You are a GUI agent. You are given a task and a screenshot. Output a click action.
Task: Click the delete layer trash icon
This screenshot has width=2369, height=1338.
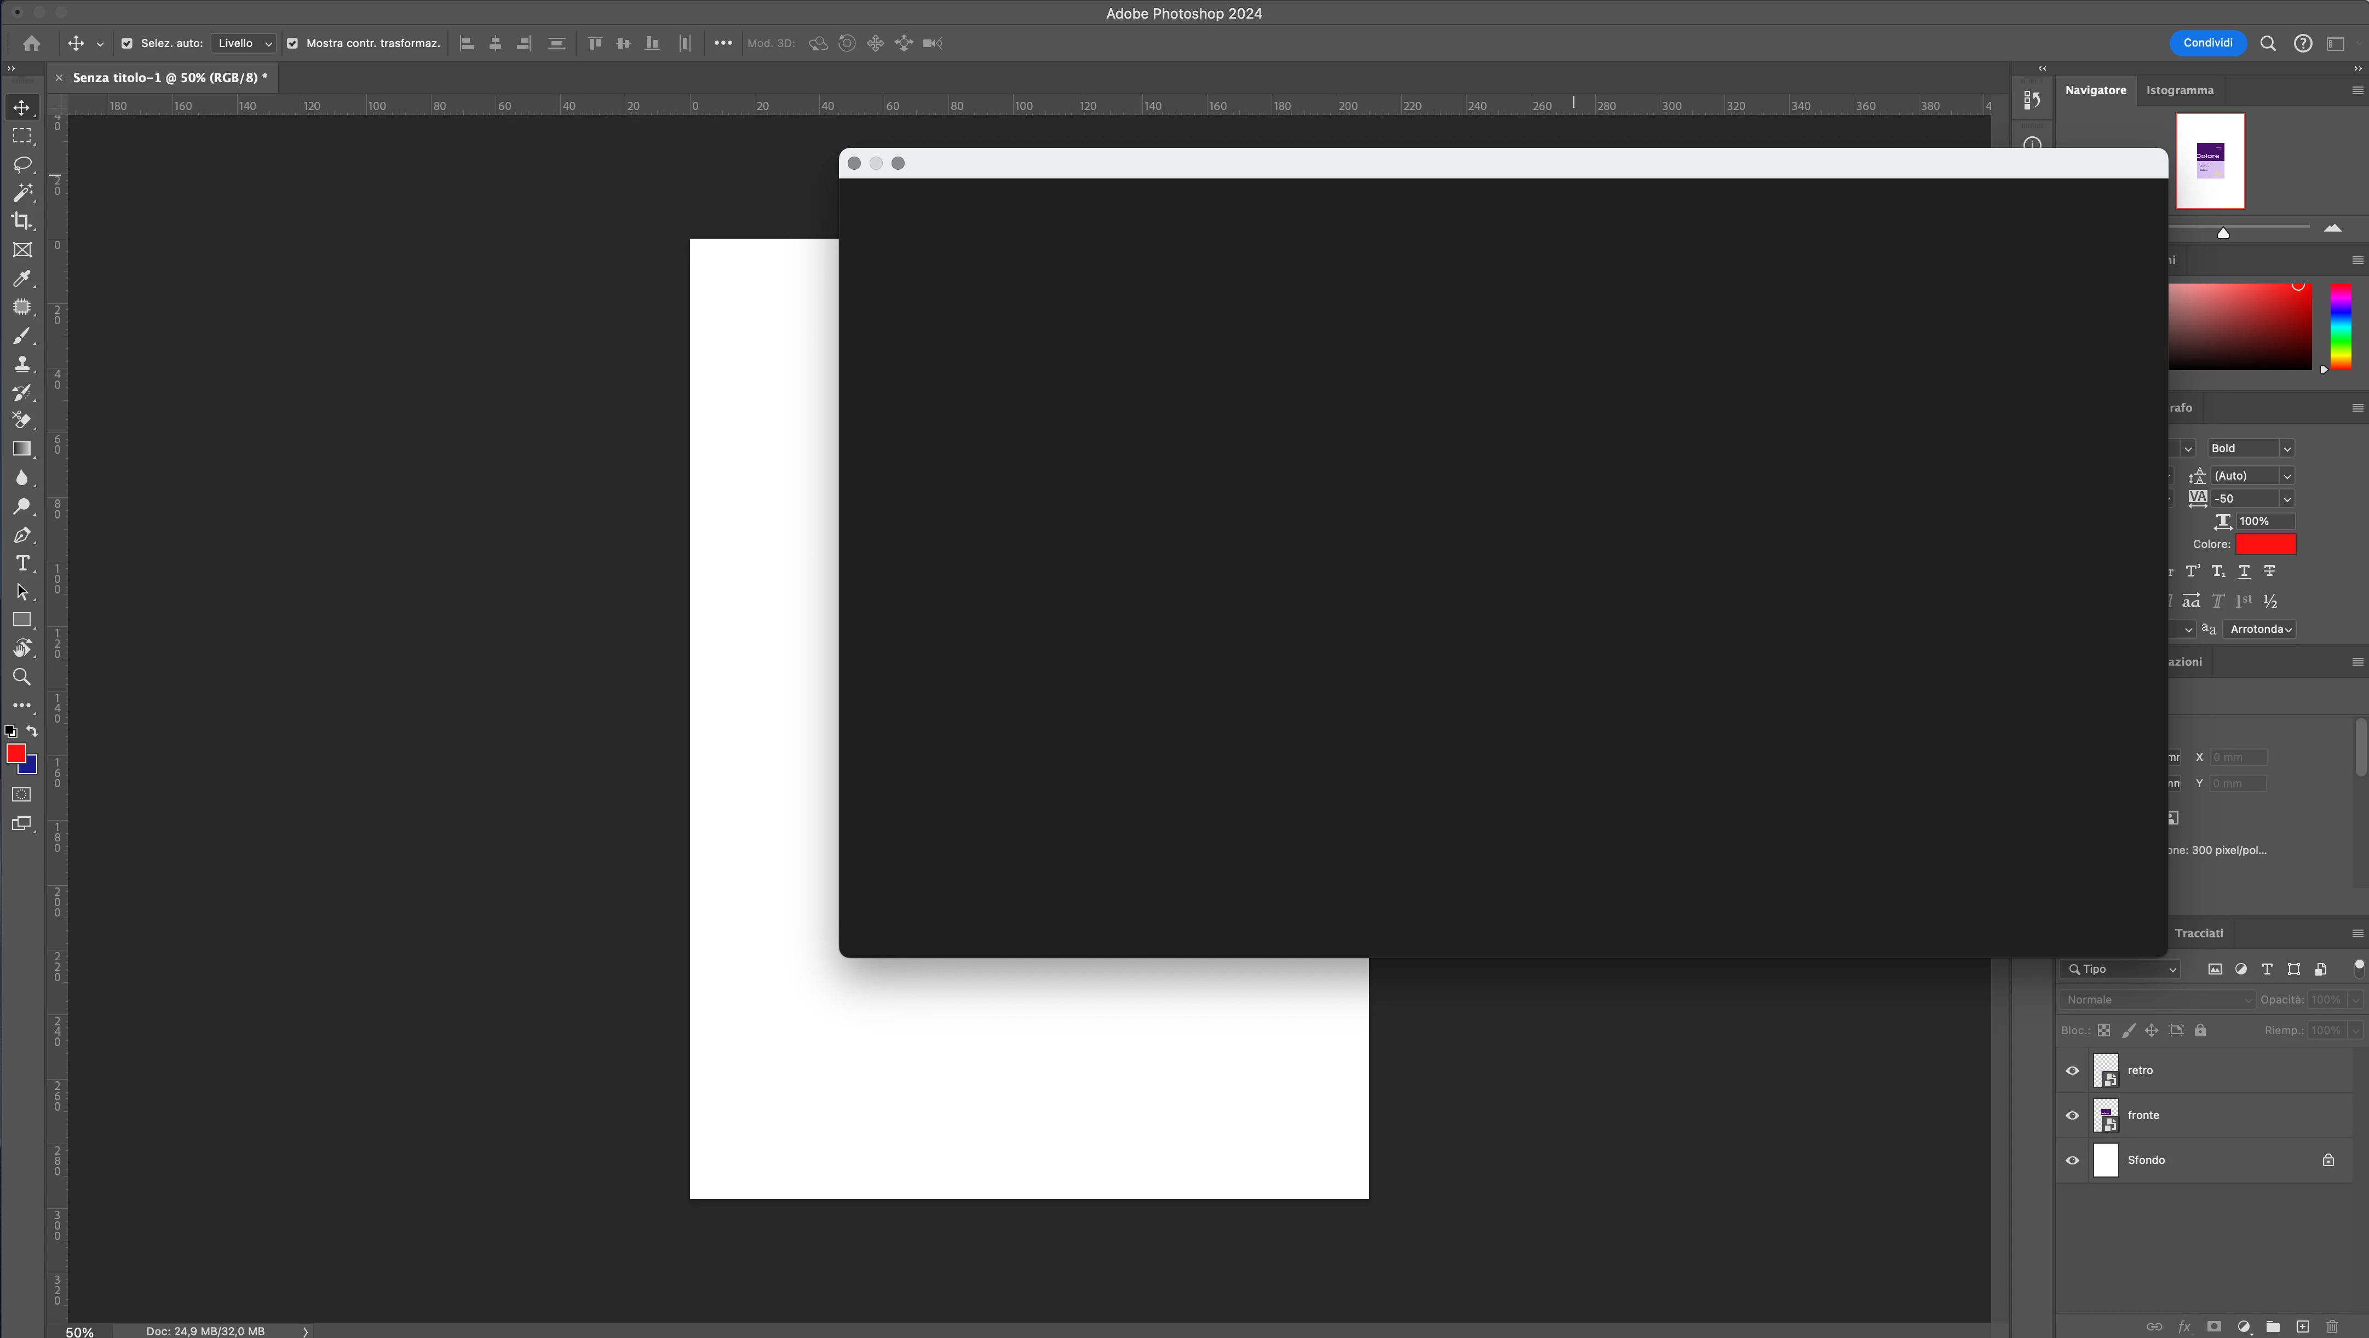coord(2331,1326)
